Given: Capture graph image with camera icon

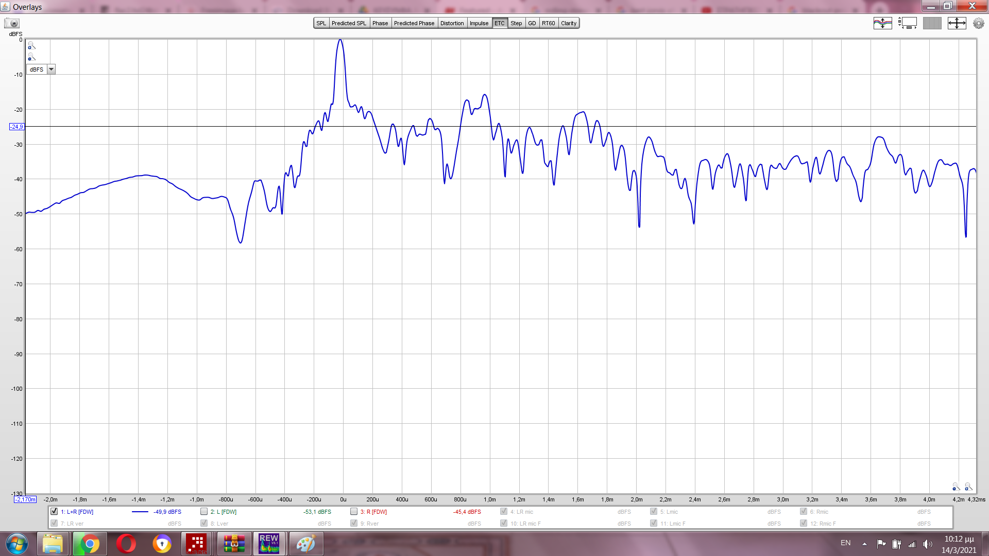Looking at the screenshot, I should click(x=11, y=23).
